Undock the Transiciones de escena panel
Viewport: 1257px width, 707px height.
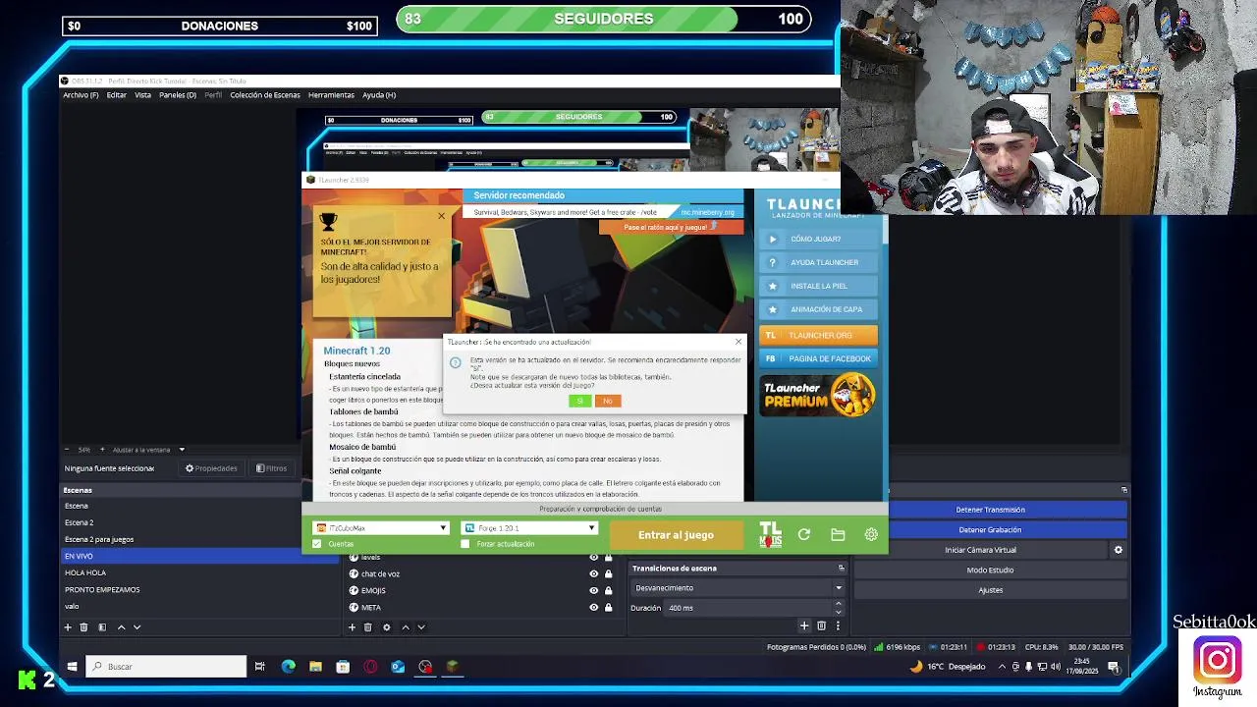coord(841,569)
